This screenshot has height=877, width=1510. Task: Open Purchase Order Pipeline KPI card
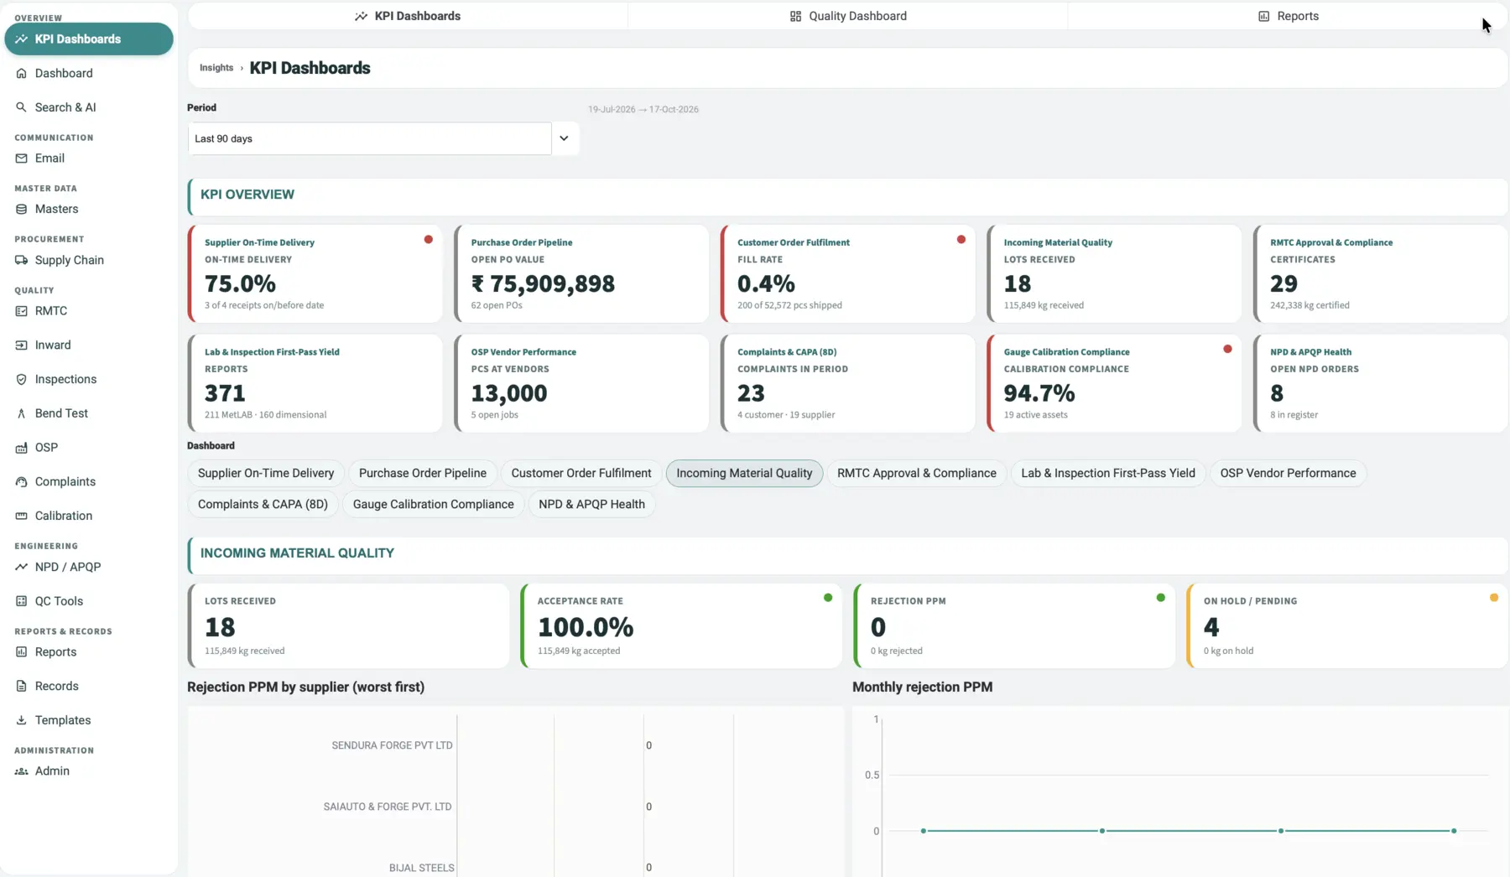[581, 273]
